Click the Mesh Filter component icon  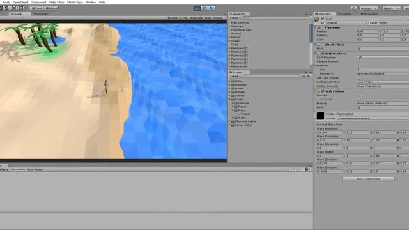coord(319,45)
